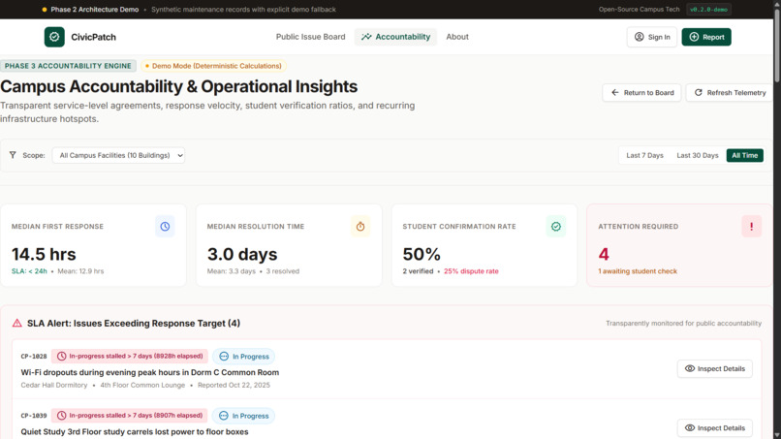Open the Public Issue Board page
The height and width of the screenshot is (439, 781).
310,37
